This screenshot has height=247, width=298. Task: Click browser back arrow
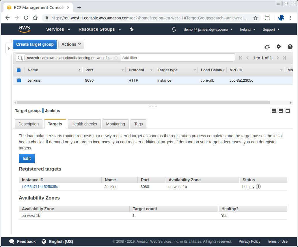point(8,18)
